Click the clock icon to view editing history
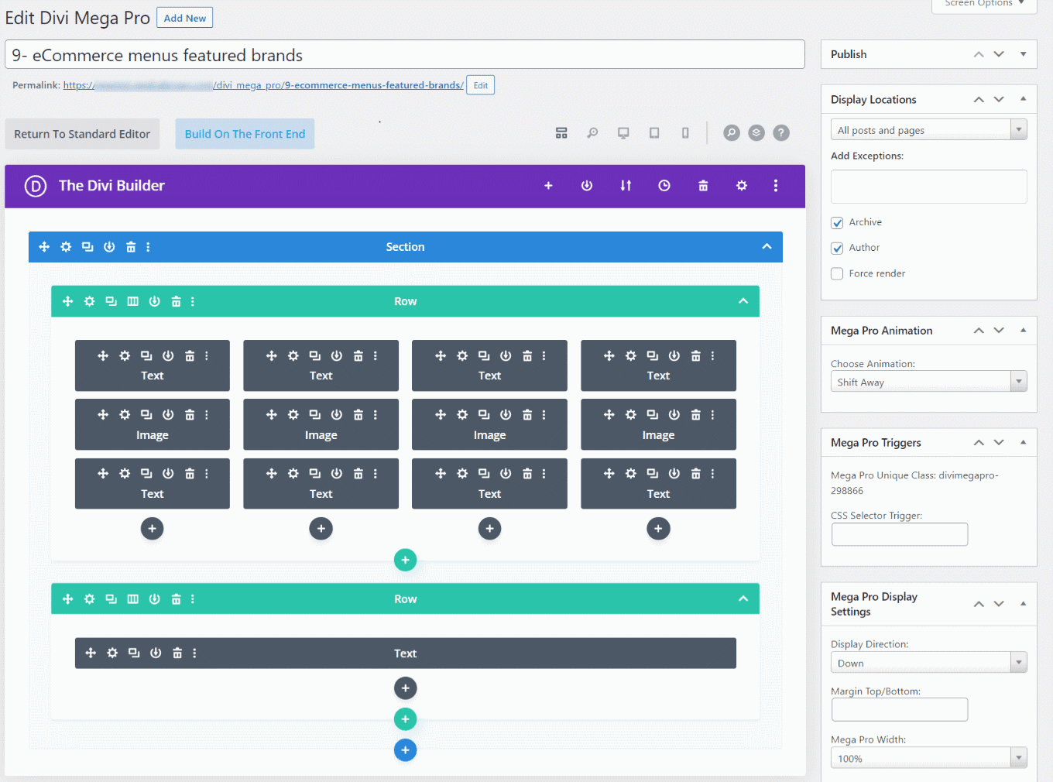Viewport: 1053px width, 782px height. click(x=664, y=186)
